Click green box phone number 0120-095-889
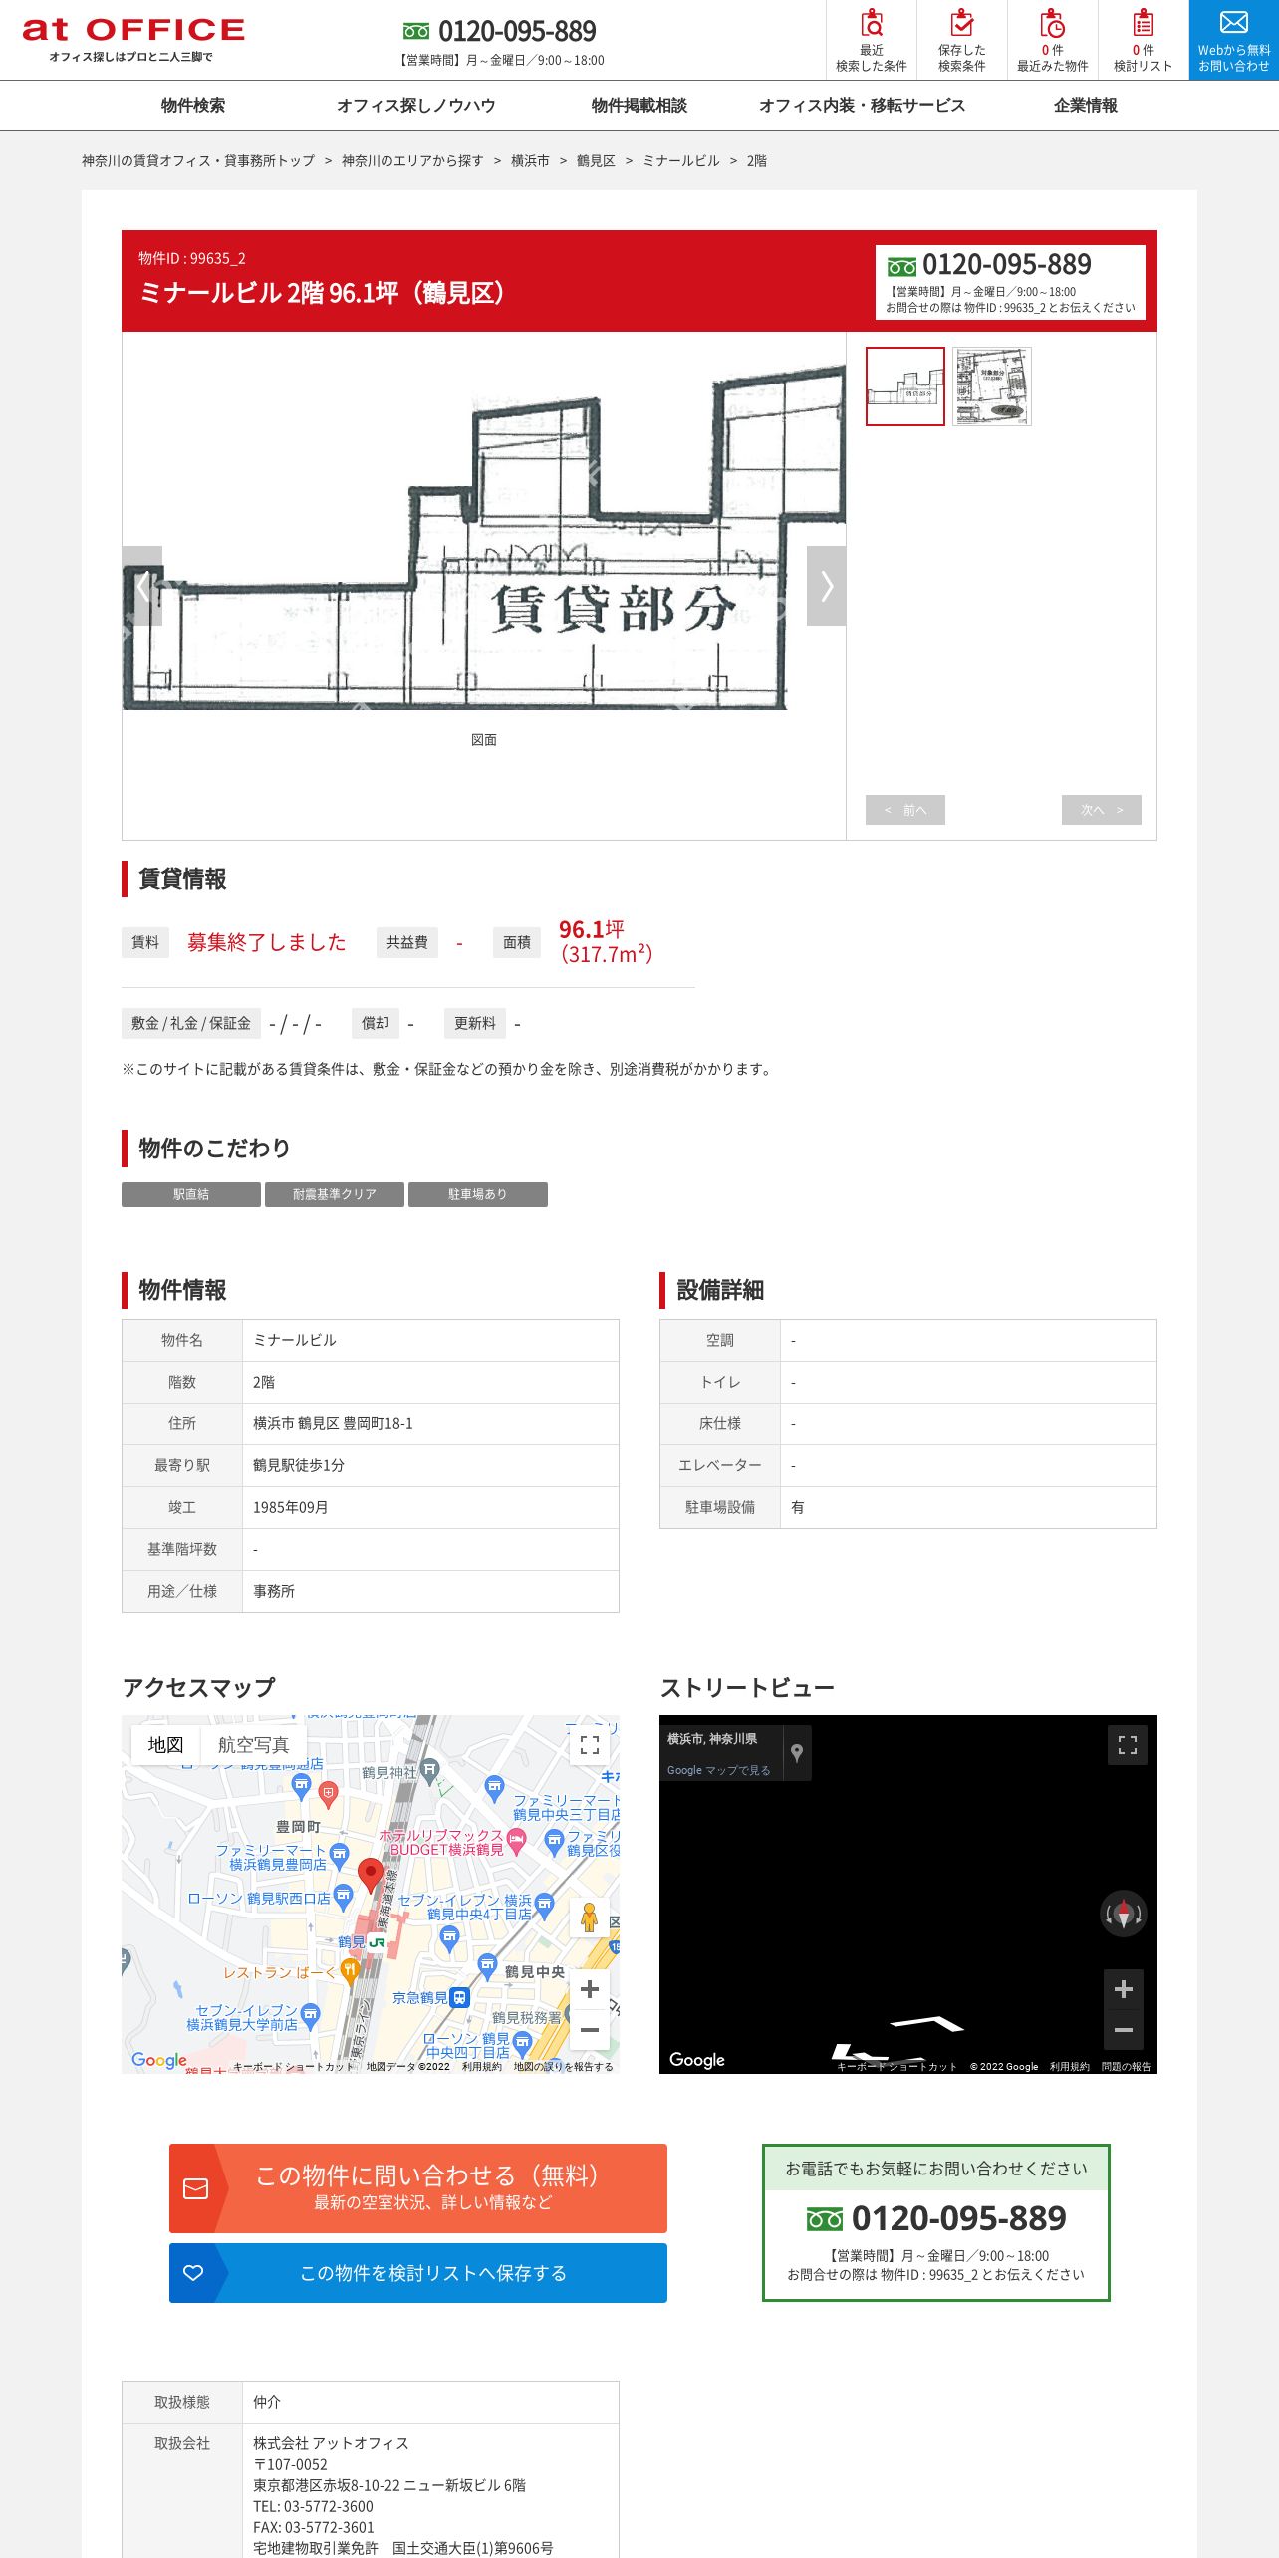 (958, 2218)
